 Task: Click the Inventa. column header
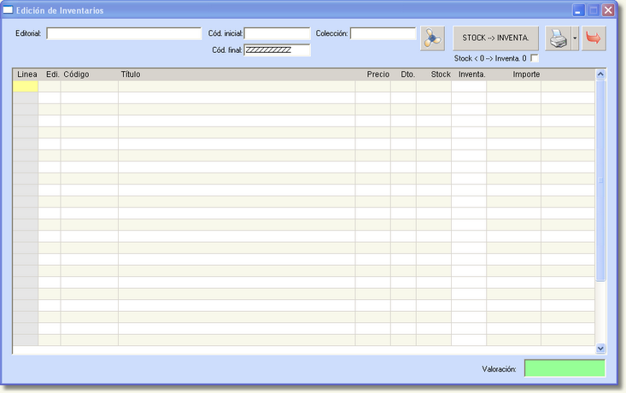(469, 74)
